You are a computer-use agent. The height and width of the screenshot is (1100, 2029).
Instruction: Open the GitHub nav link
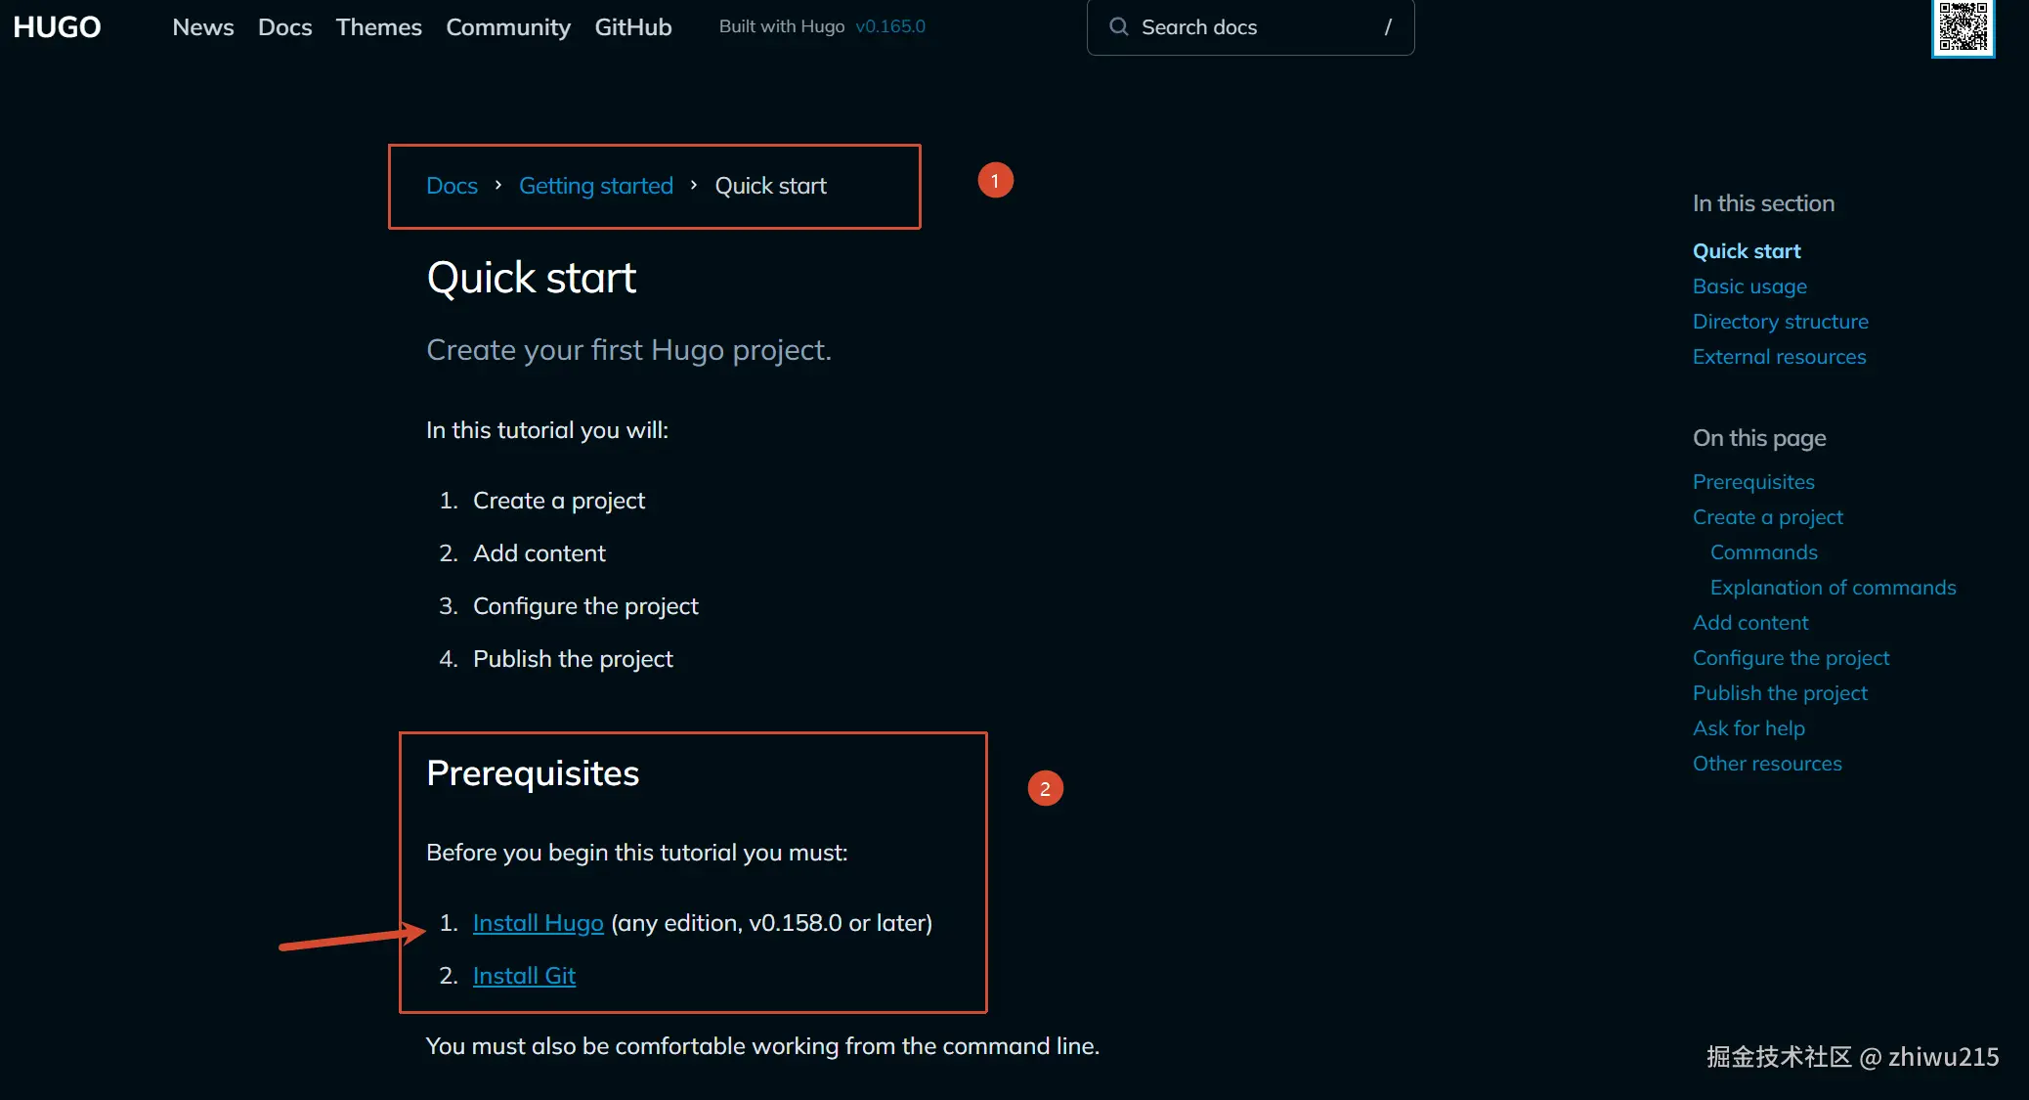633,26
